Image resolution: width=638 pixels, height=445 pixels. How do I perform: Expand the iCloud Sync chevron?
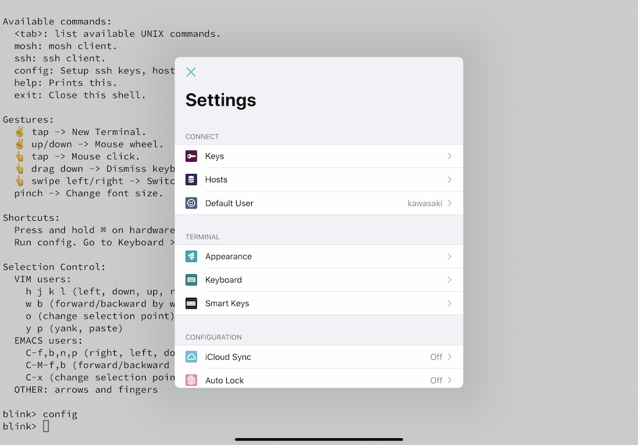click(450, 357)
